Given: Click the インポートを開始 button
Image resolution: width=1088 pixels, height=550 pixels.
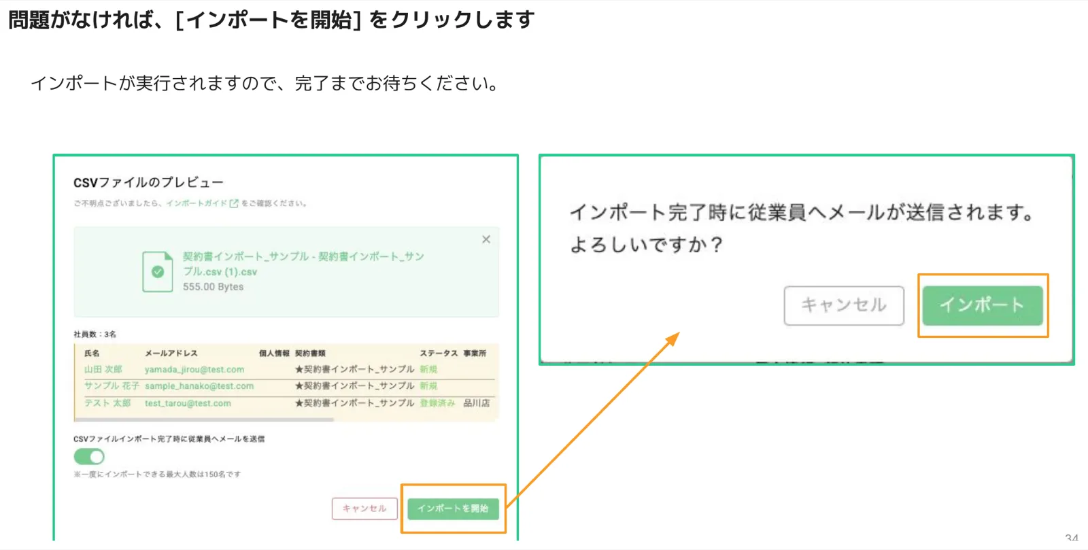Looking at the screenshot, I should pos(453,509).
